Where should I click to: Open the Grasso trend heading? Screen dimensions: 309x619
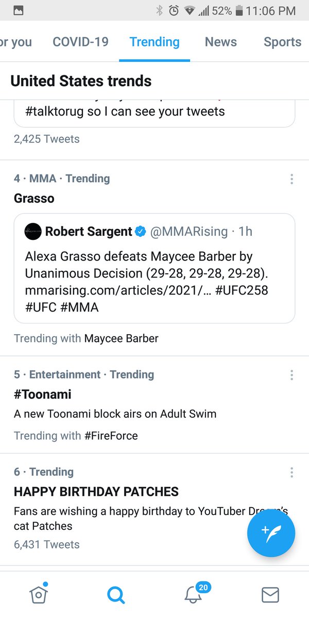34,198
